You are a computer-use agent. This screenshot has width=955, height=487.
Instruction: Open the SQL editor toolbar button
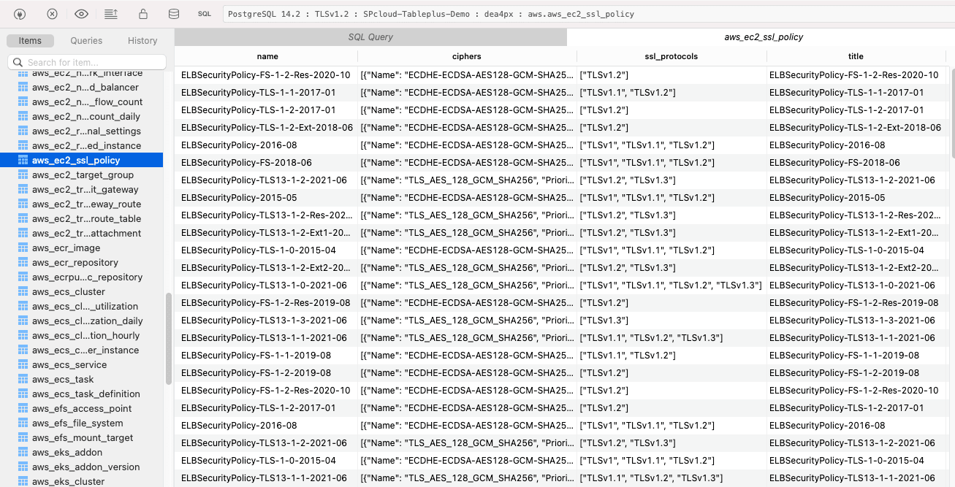click(x=205, y=14)
